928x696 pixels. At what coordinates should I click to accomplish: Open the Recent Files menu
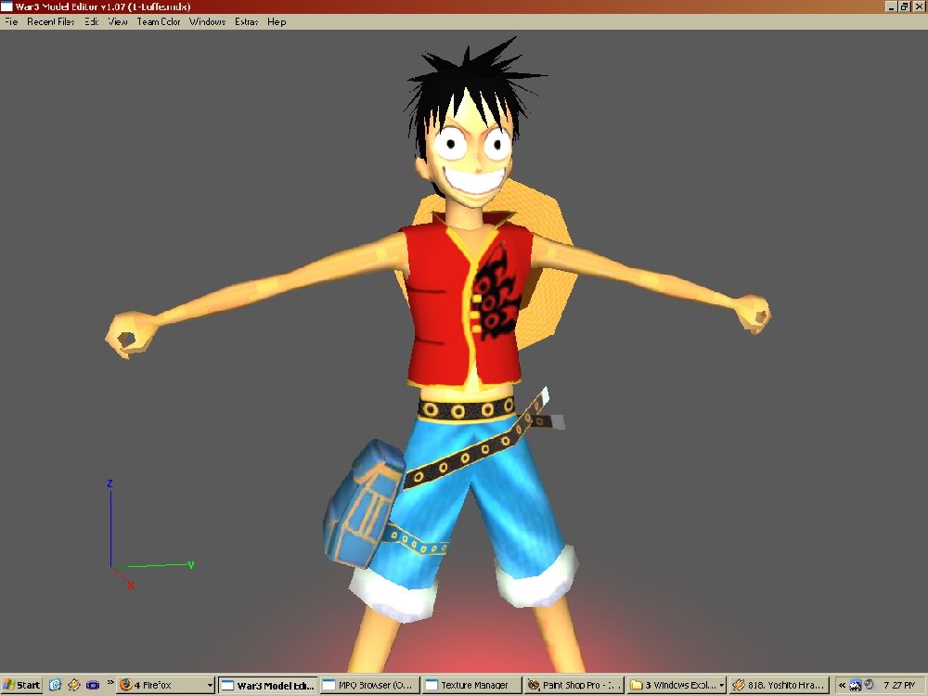(x=50, y=22)
